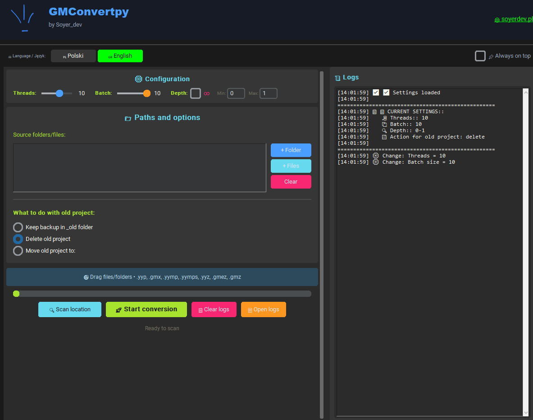Click the conversion progress bar
The width and height of the screenshot is (533, 420).
tap(162, 294)
